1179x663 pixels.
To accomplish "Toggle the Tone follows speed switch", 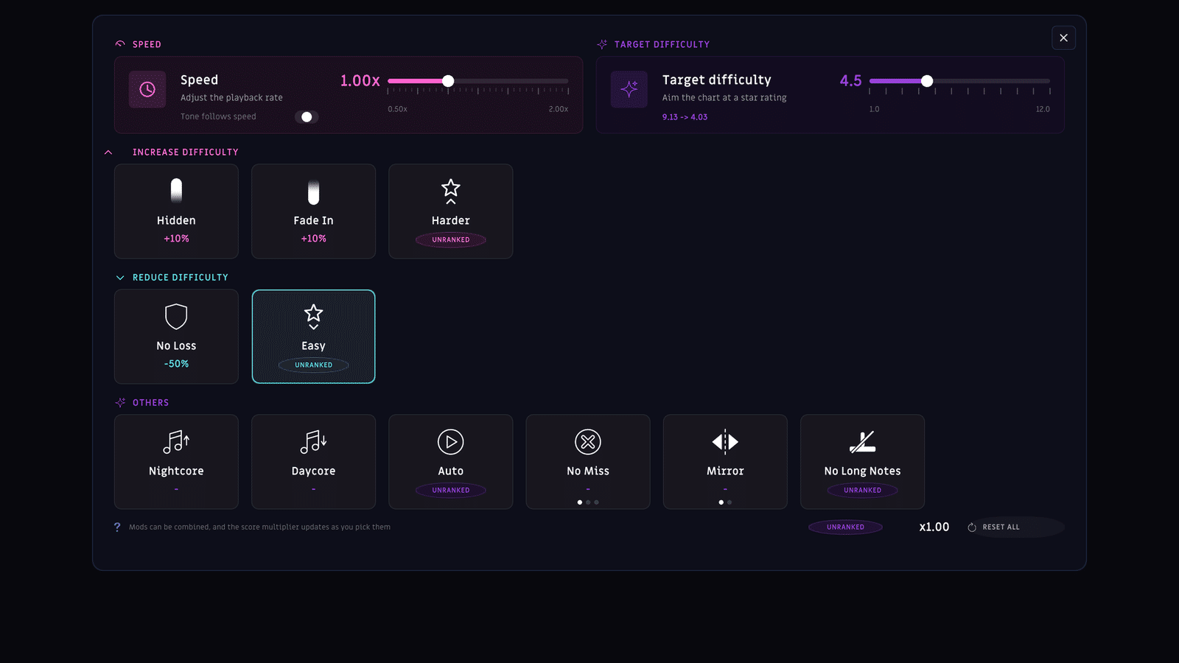I will click(x=306, y=117).
